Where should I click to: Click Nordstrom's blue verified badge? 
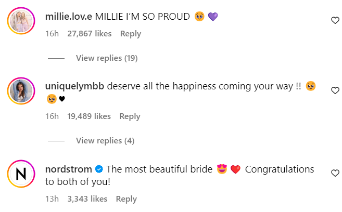coord(99,169)
